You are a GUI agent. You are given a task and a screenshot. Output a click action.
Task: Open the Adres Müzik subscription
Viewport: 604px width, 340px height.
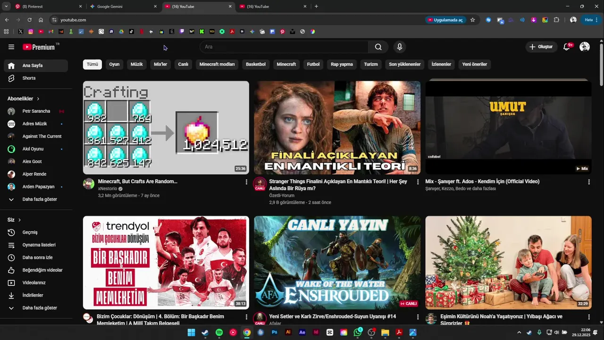36,124
